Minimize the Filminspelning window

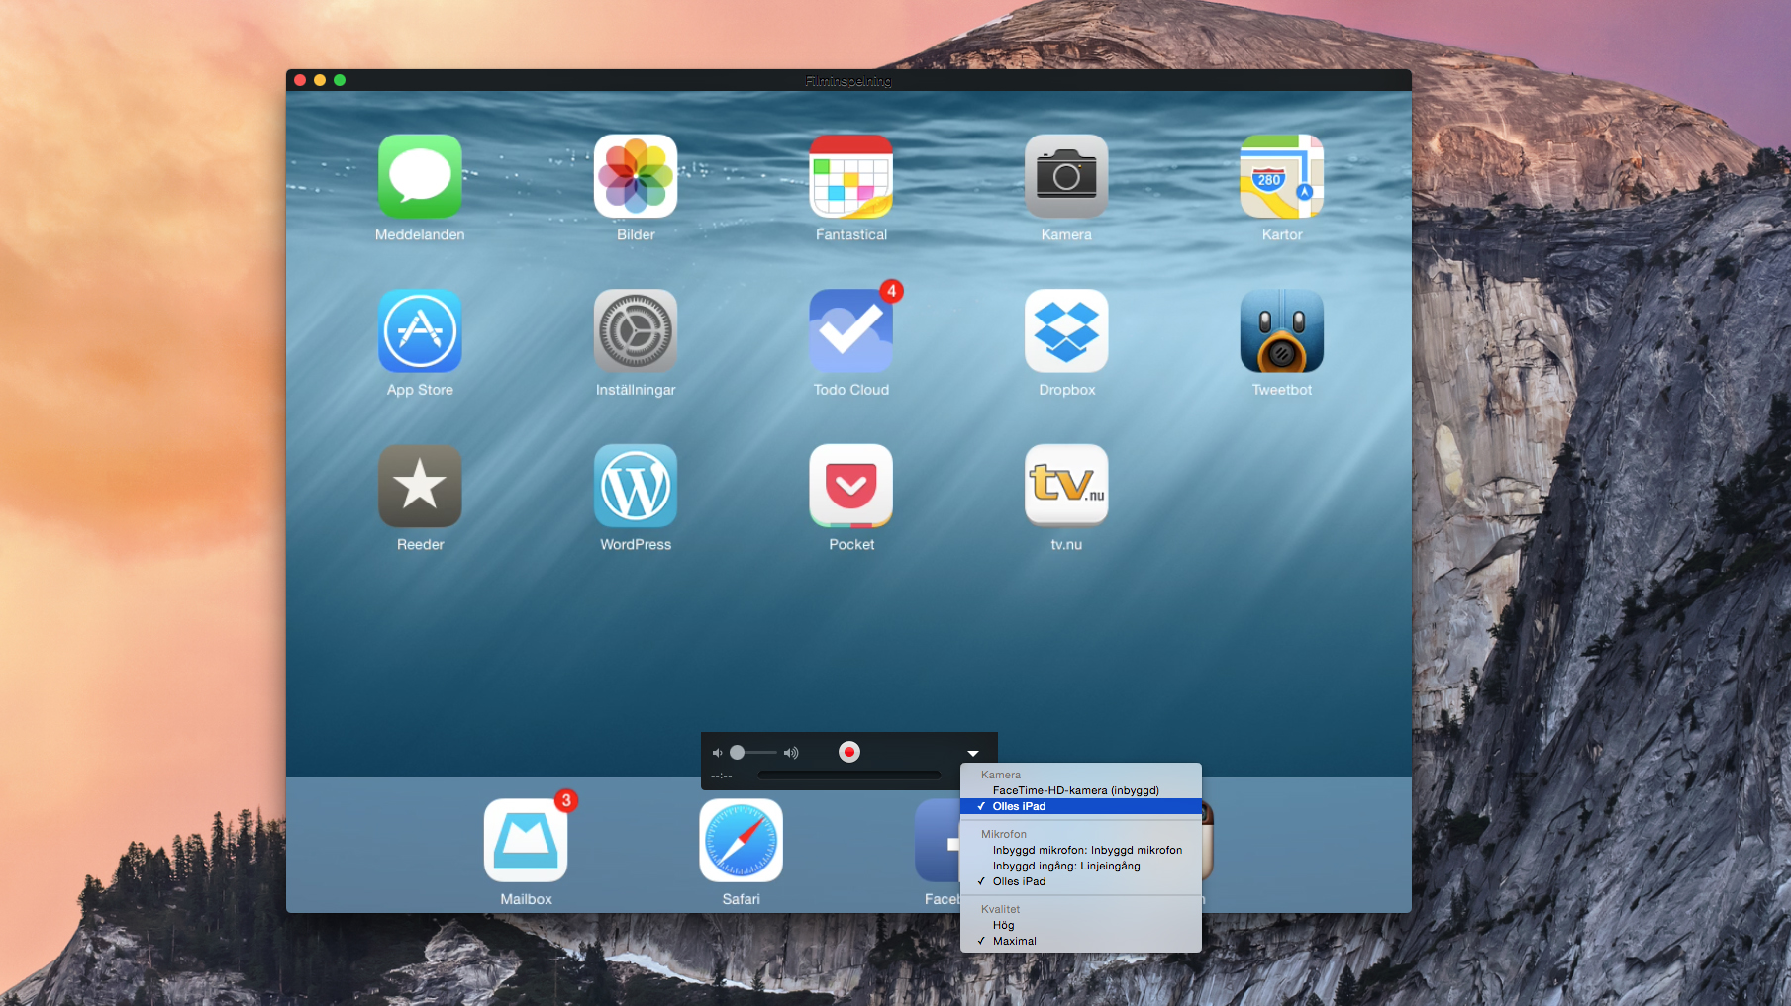(x=320, y=80)
